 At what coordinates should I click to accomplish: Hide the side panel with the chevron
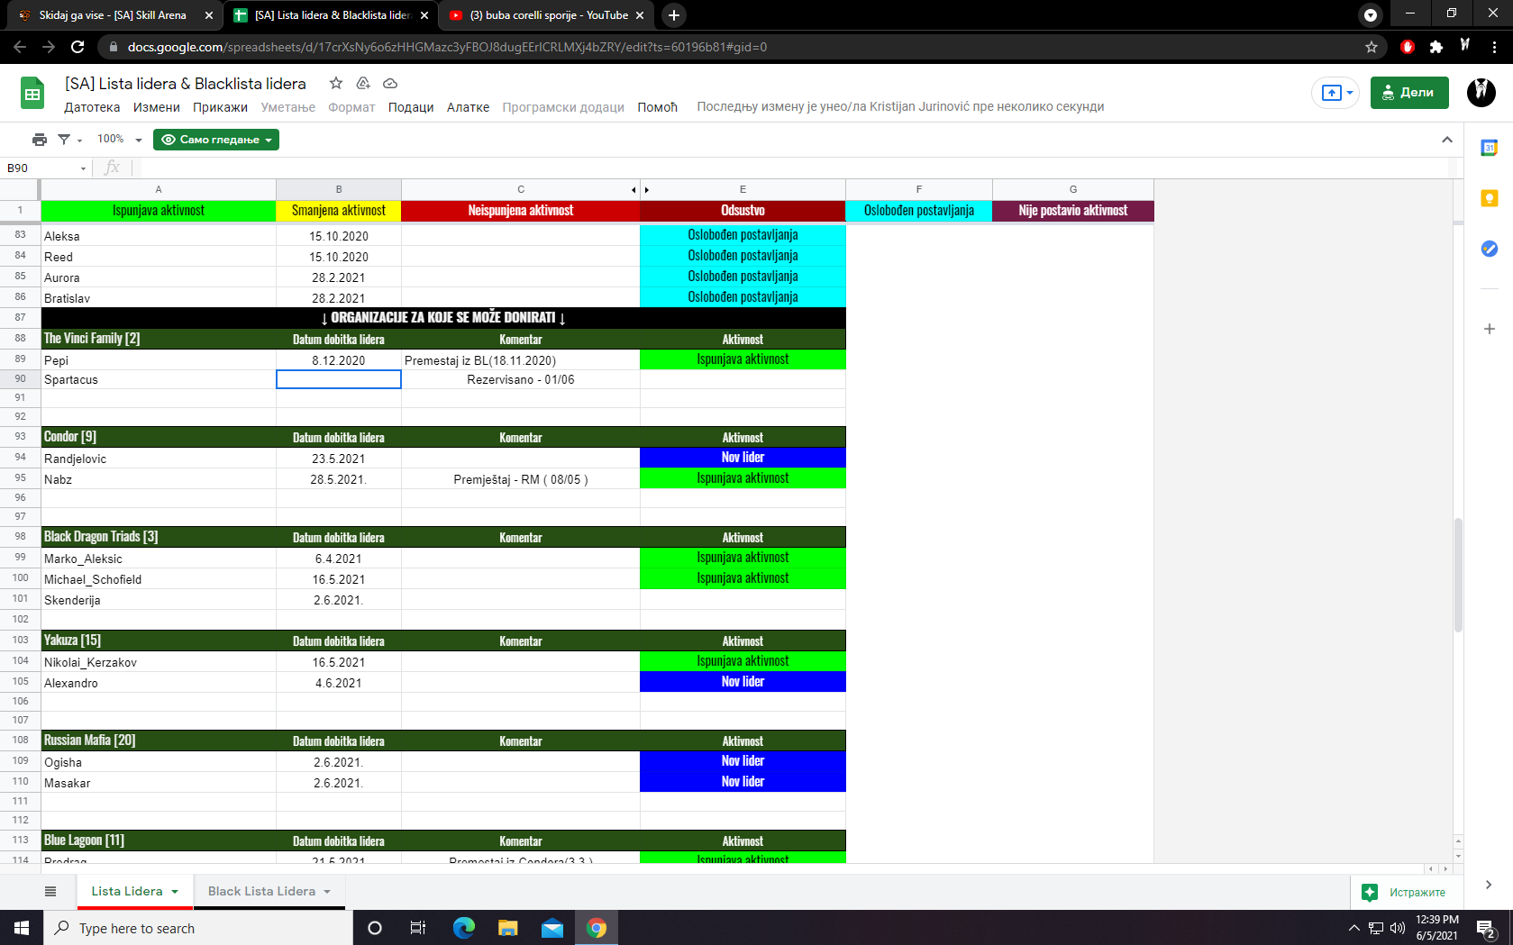(x=1488, y=885)
